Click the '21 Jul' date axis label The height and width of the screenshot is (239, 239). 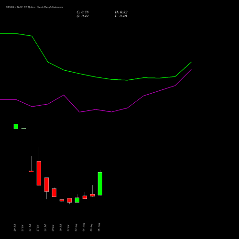(22, 228)
